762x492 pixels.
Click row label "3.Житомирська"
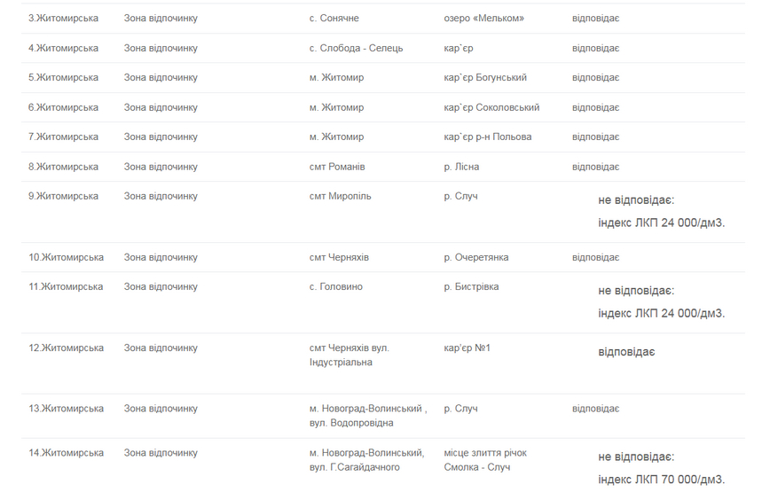[x=63, y=19]
